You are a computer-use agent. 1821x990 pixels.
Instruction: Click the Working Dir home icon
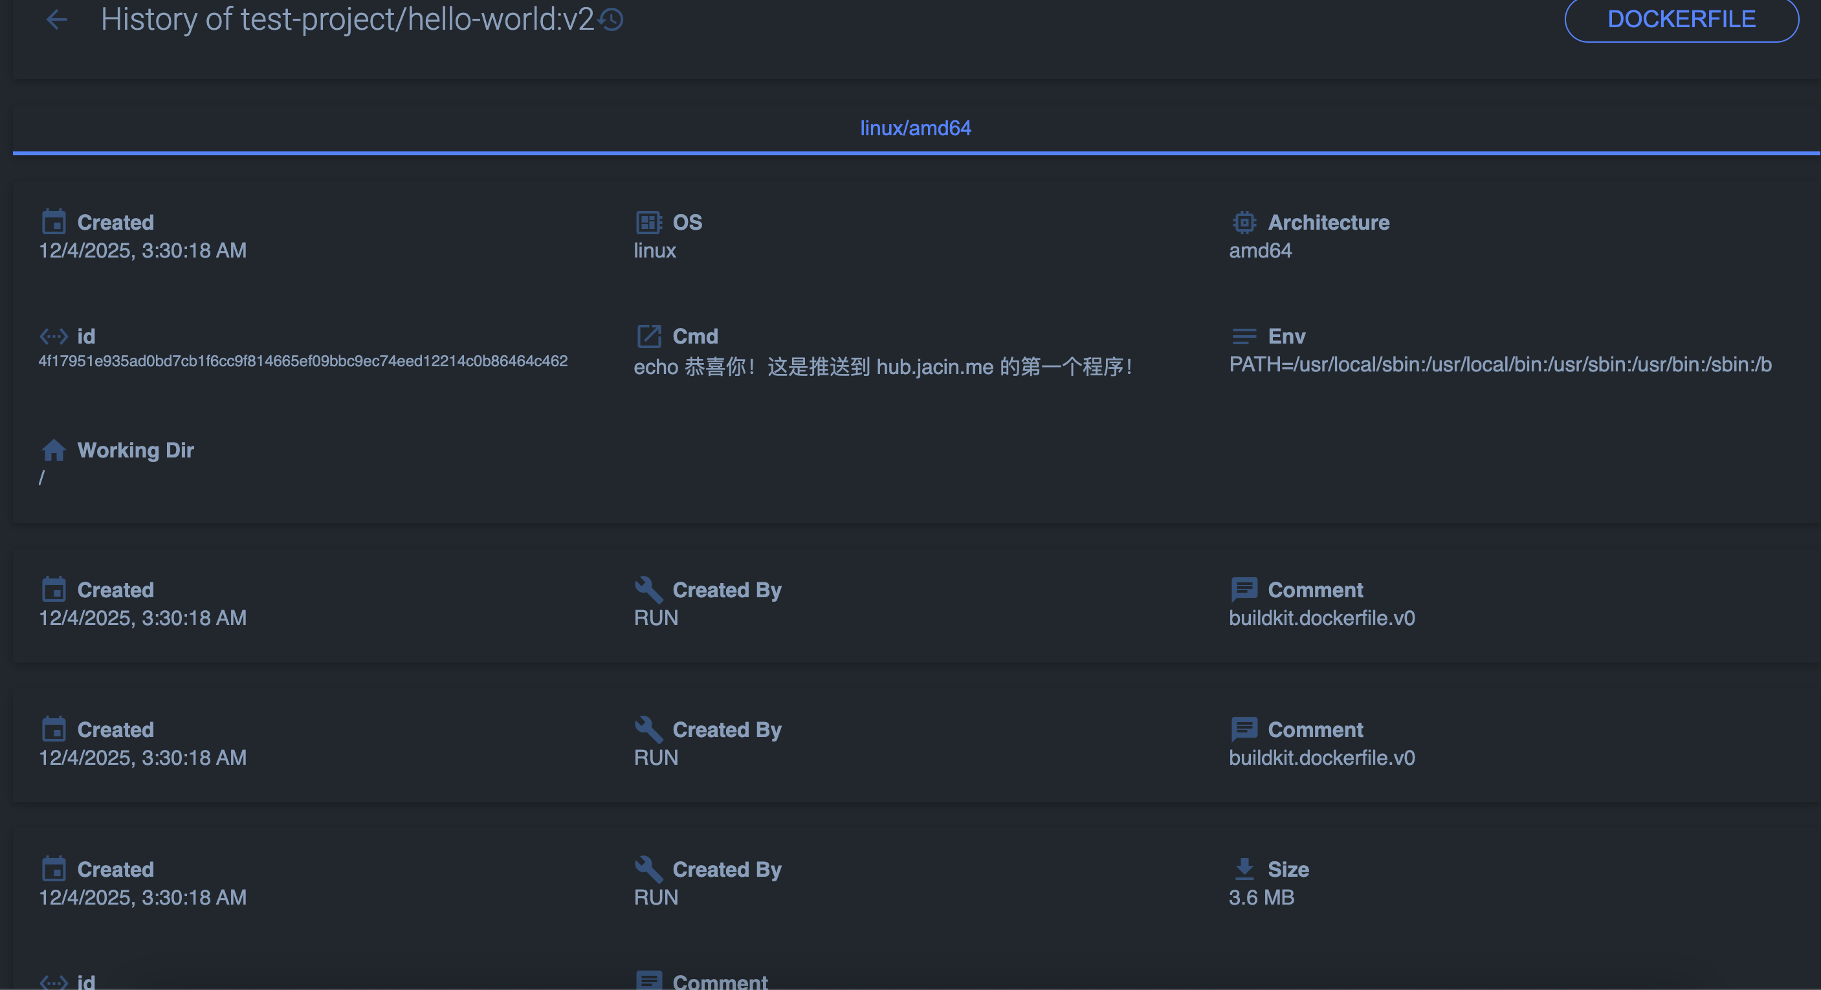tap(54, 450)
